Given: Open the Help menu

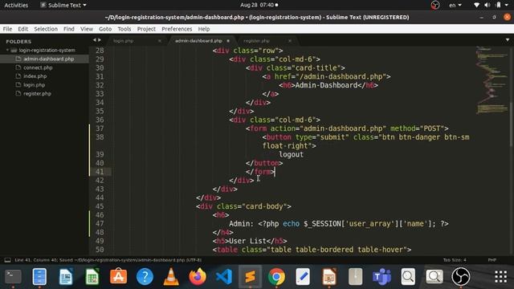Looking at the screenshot, I should [204, 29].
